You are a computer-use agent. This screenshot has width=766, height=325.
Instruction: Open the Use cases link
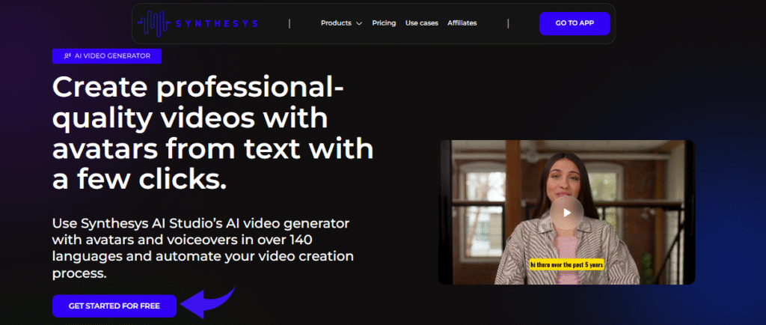[x=421, y=23]
